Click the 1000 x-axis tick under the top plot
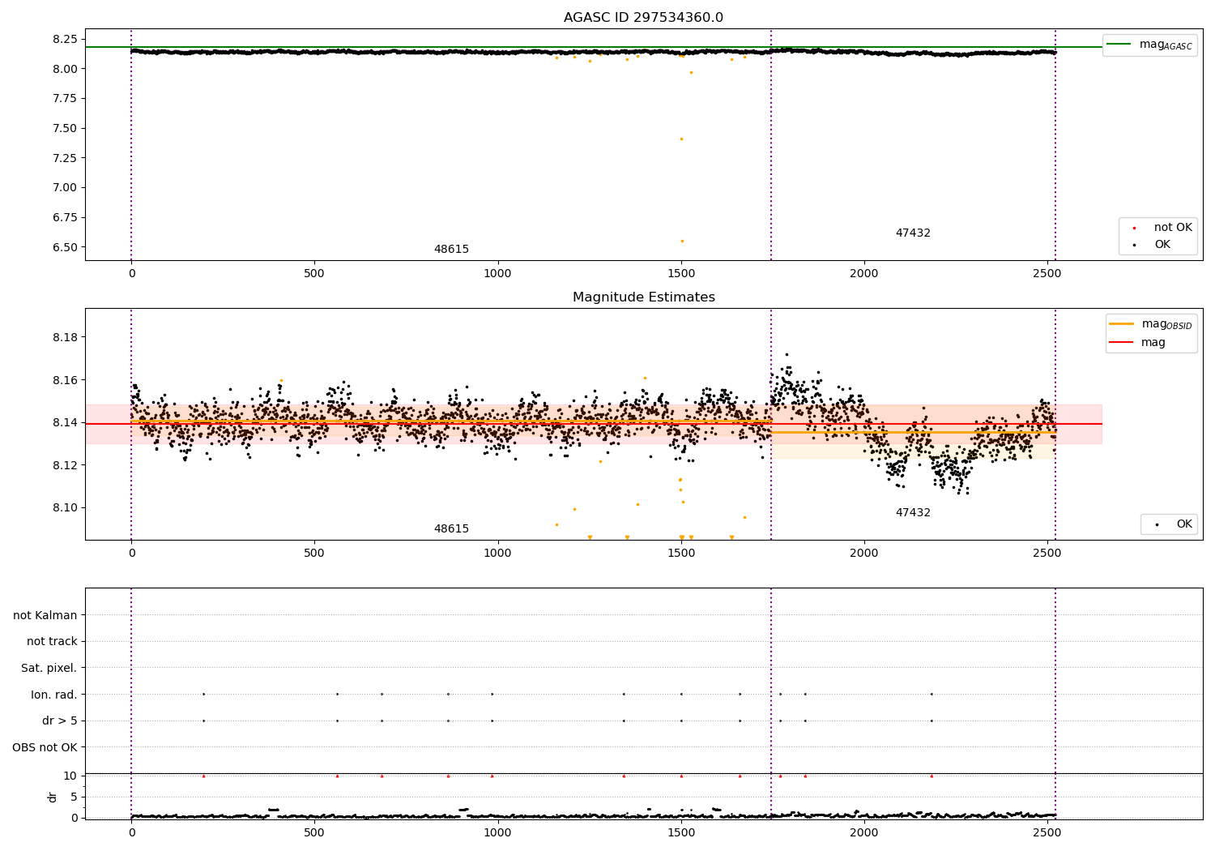 [x=497, y=274]
